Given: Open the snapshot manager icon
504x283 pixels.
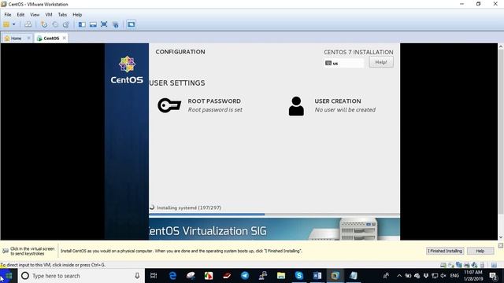Looking at the screenshot, I should 66,24.
